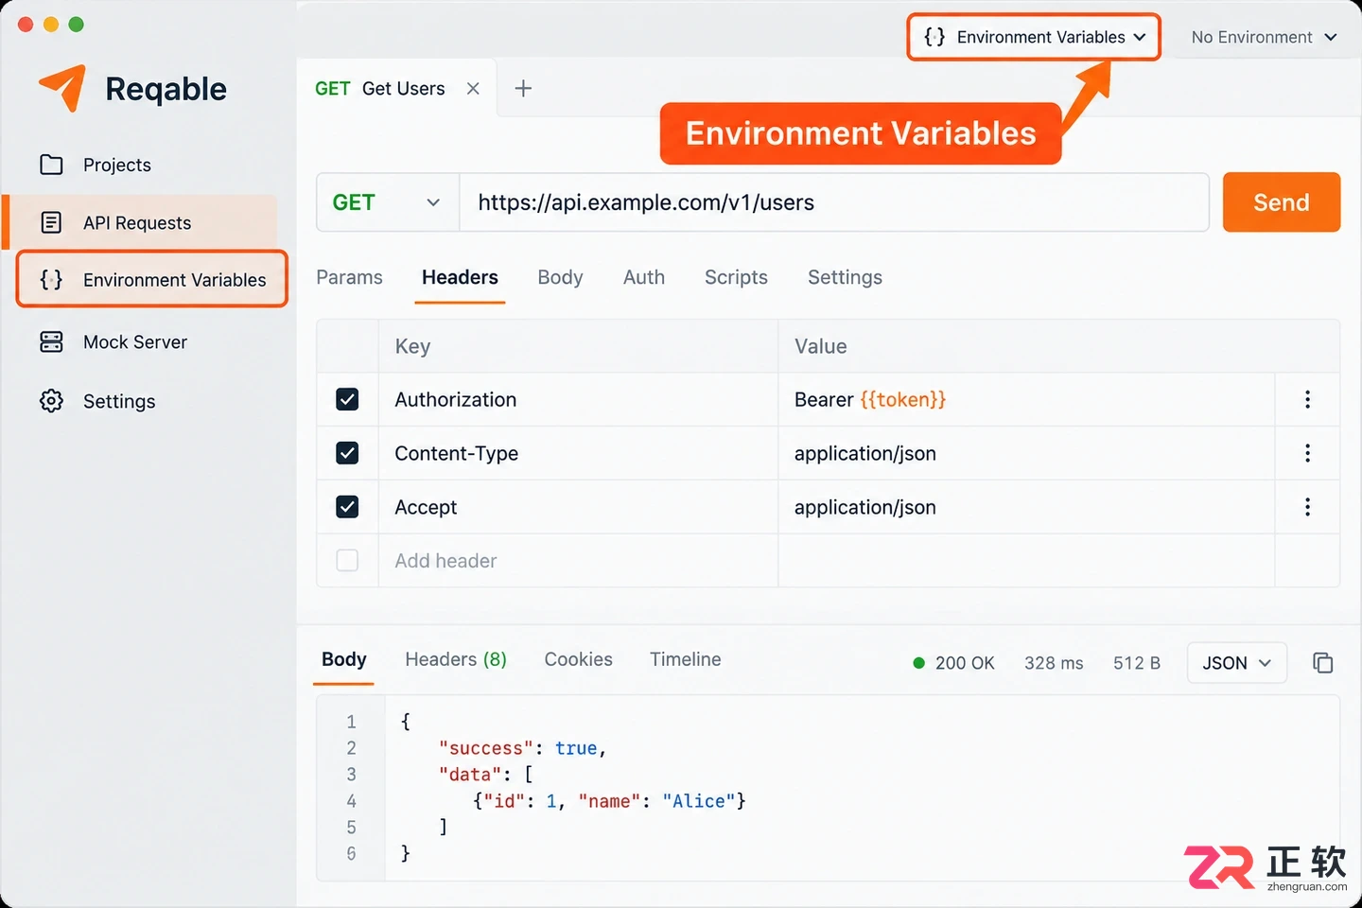
Task: Click the braces icon beside sidebar Environment Variables
Action: point(51,279)
